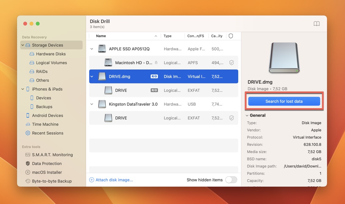Click the Byte-to-byte Backup clock icon

pyautogui.click(x=28, y=181)
